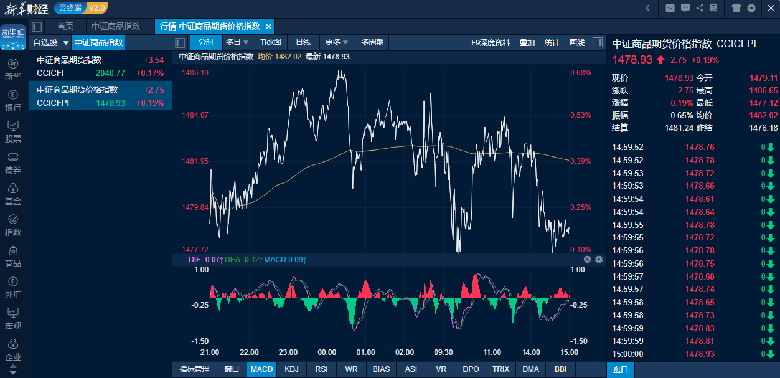Toggle the left watchlist panel visibility
Image resolution: width=780 pixels, height=378 pixels.
(x=181, y=42)
